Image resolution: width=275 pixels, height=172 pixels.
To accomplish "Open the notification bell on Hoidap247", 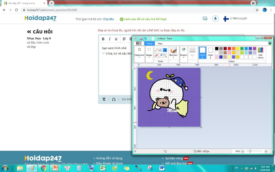I will coord(215,19).
